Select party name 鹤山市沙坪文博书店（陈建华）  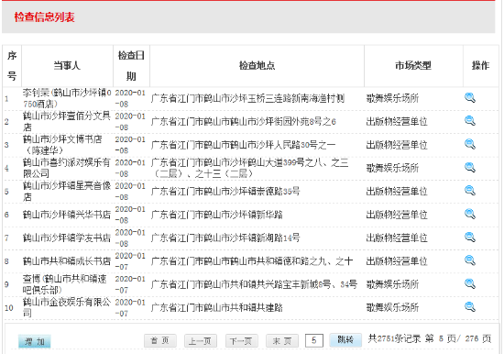62,145
